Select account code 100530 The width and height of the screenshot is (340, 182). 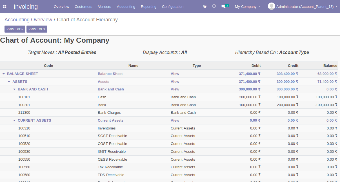[x=24, y=152]
